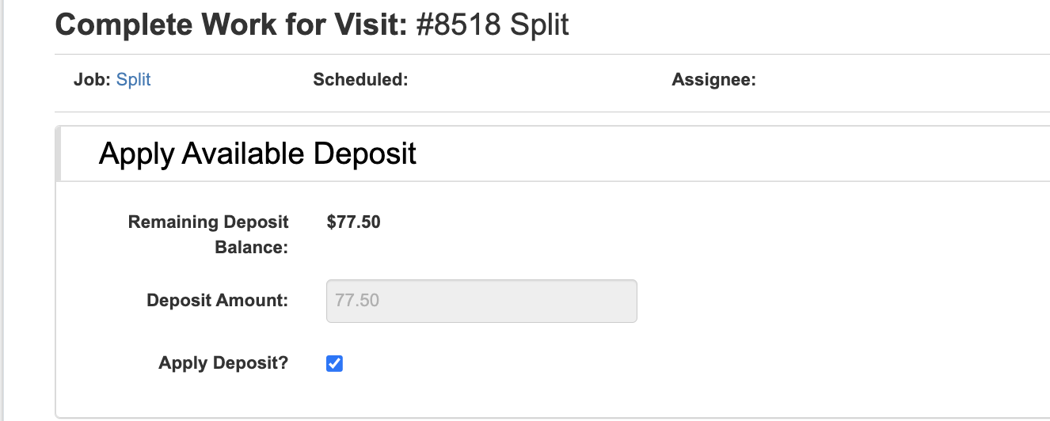Click the blank header area right of "Apply Available Deposit"
This screenshot has width=1050, height=421.
(x=713, y=154)
